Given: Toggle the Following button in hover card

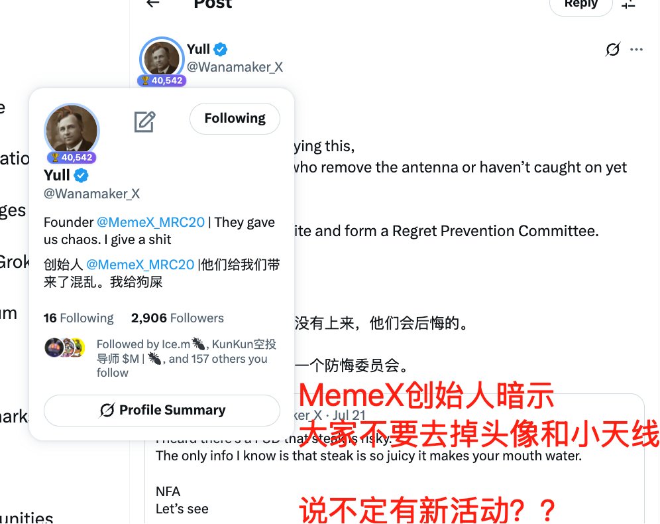Looking at the screenshot, I should point(235,118).
